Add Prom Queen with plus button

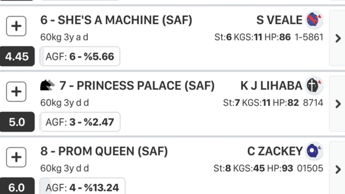(x=16, y=157)
